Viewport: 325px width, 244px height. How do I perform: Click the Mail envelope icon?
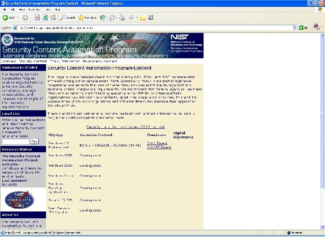coord(112,18)
